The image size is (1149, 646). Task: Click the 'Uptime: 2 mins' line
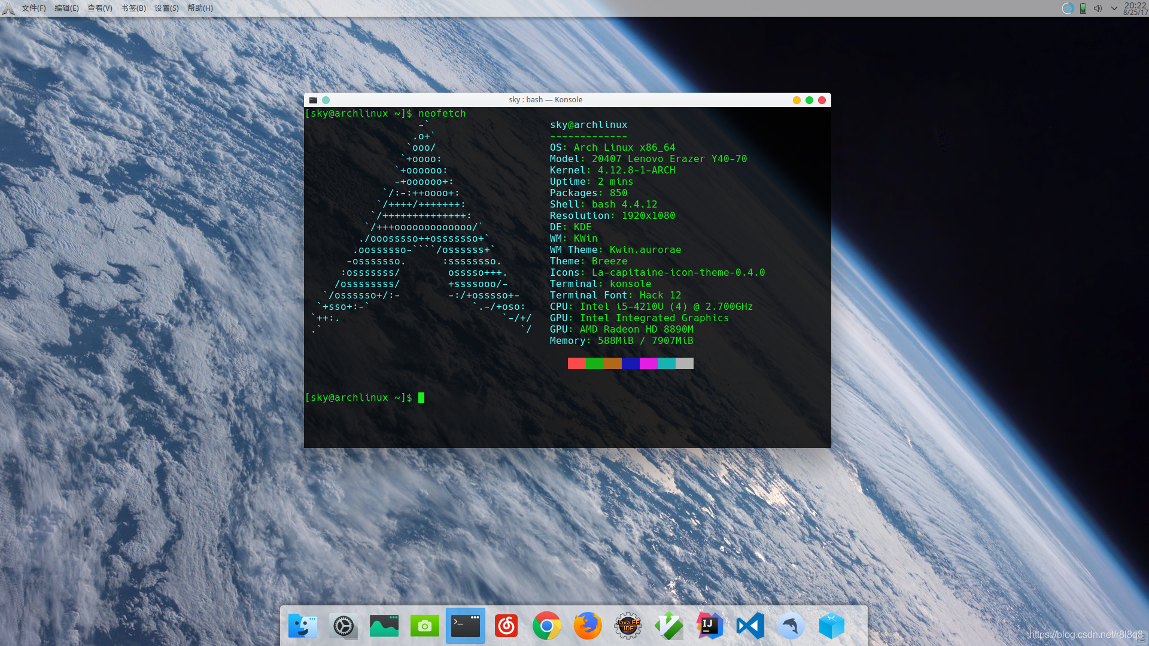591,182
